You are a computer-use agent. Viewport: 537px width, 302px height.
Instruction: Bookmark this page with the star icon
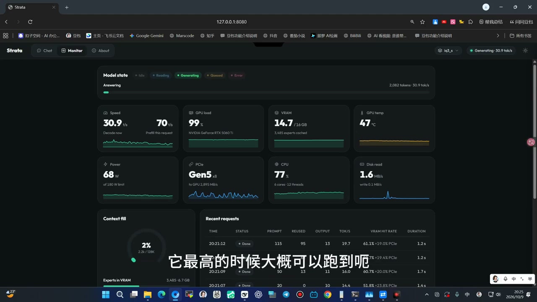(422, 22)
